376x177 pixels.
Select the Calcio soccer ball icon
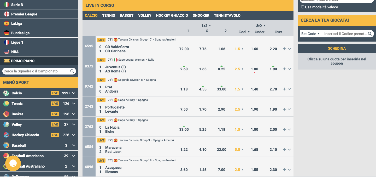pos(6,93)
